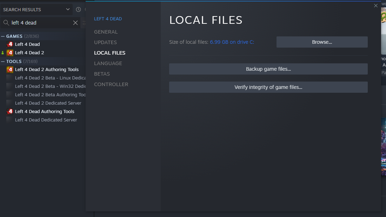Image resolution: width=386 pixels, height=217 pixels.
Task: Open the Search Results dropdown
Action: (x=36, y=9)
